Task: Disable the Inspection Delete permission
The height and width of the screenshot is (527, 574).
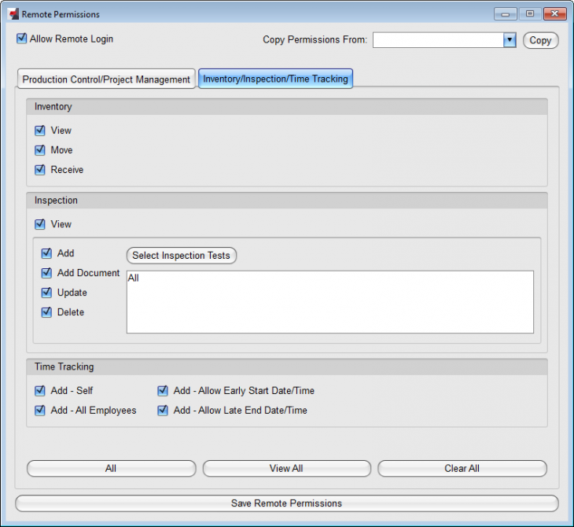Action: coord(46,312)
